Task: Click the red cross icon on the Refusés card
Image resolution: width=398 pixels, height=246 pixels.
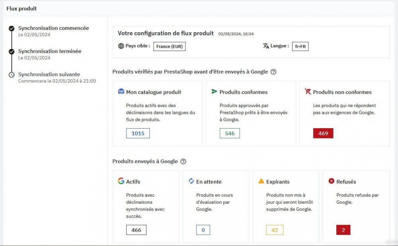Action: 331,181
